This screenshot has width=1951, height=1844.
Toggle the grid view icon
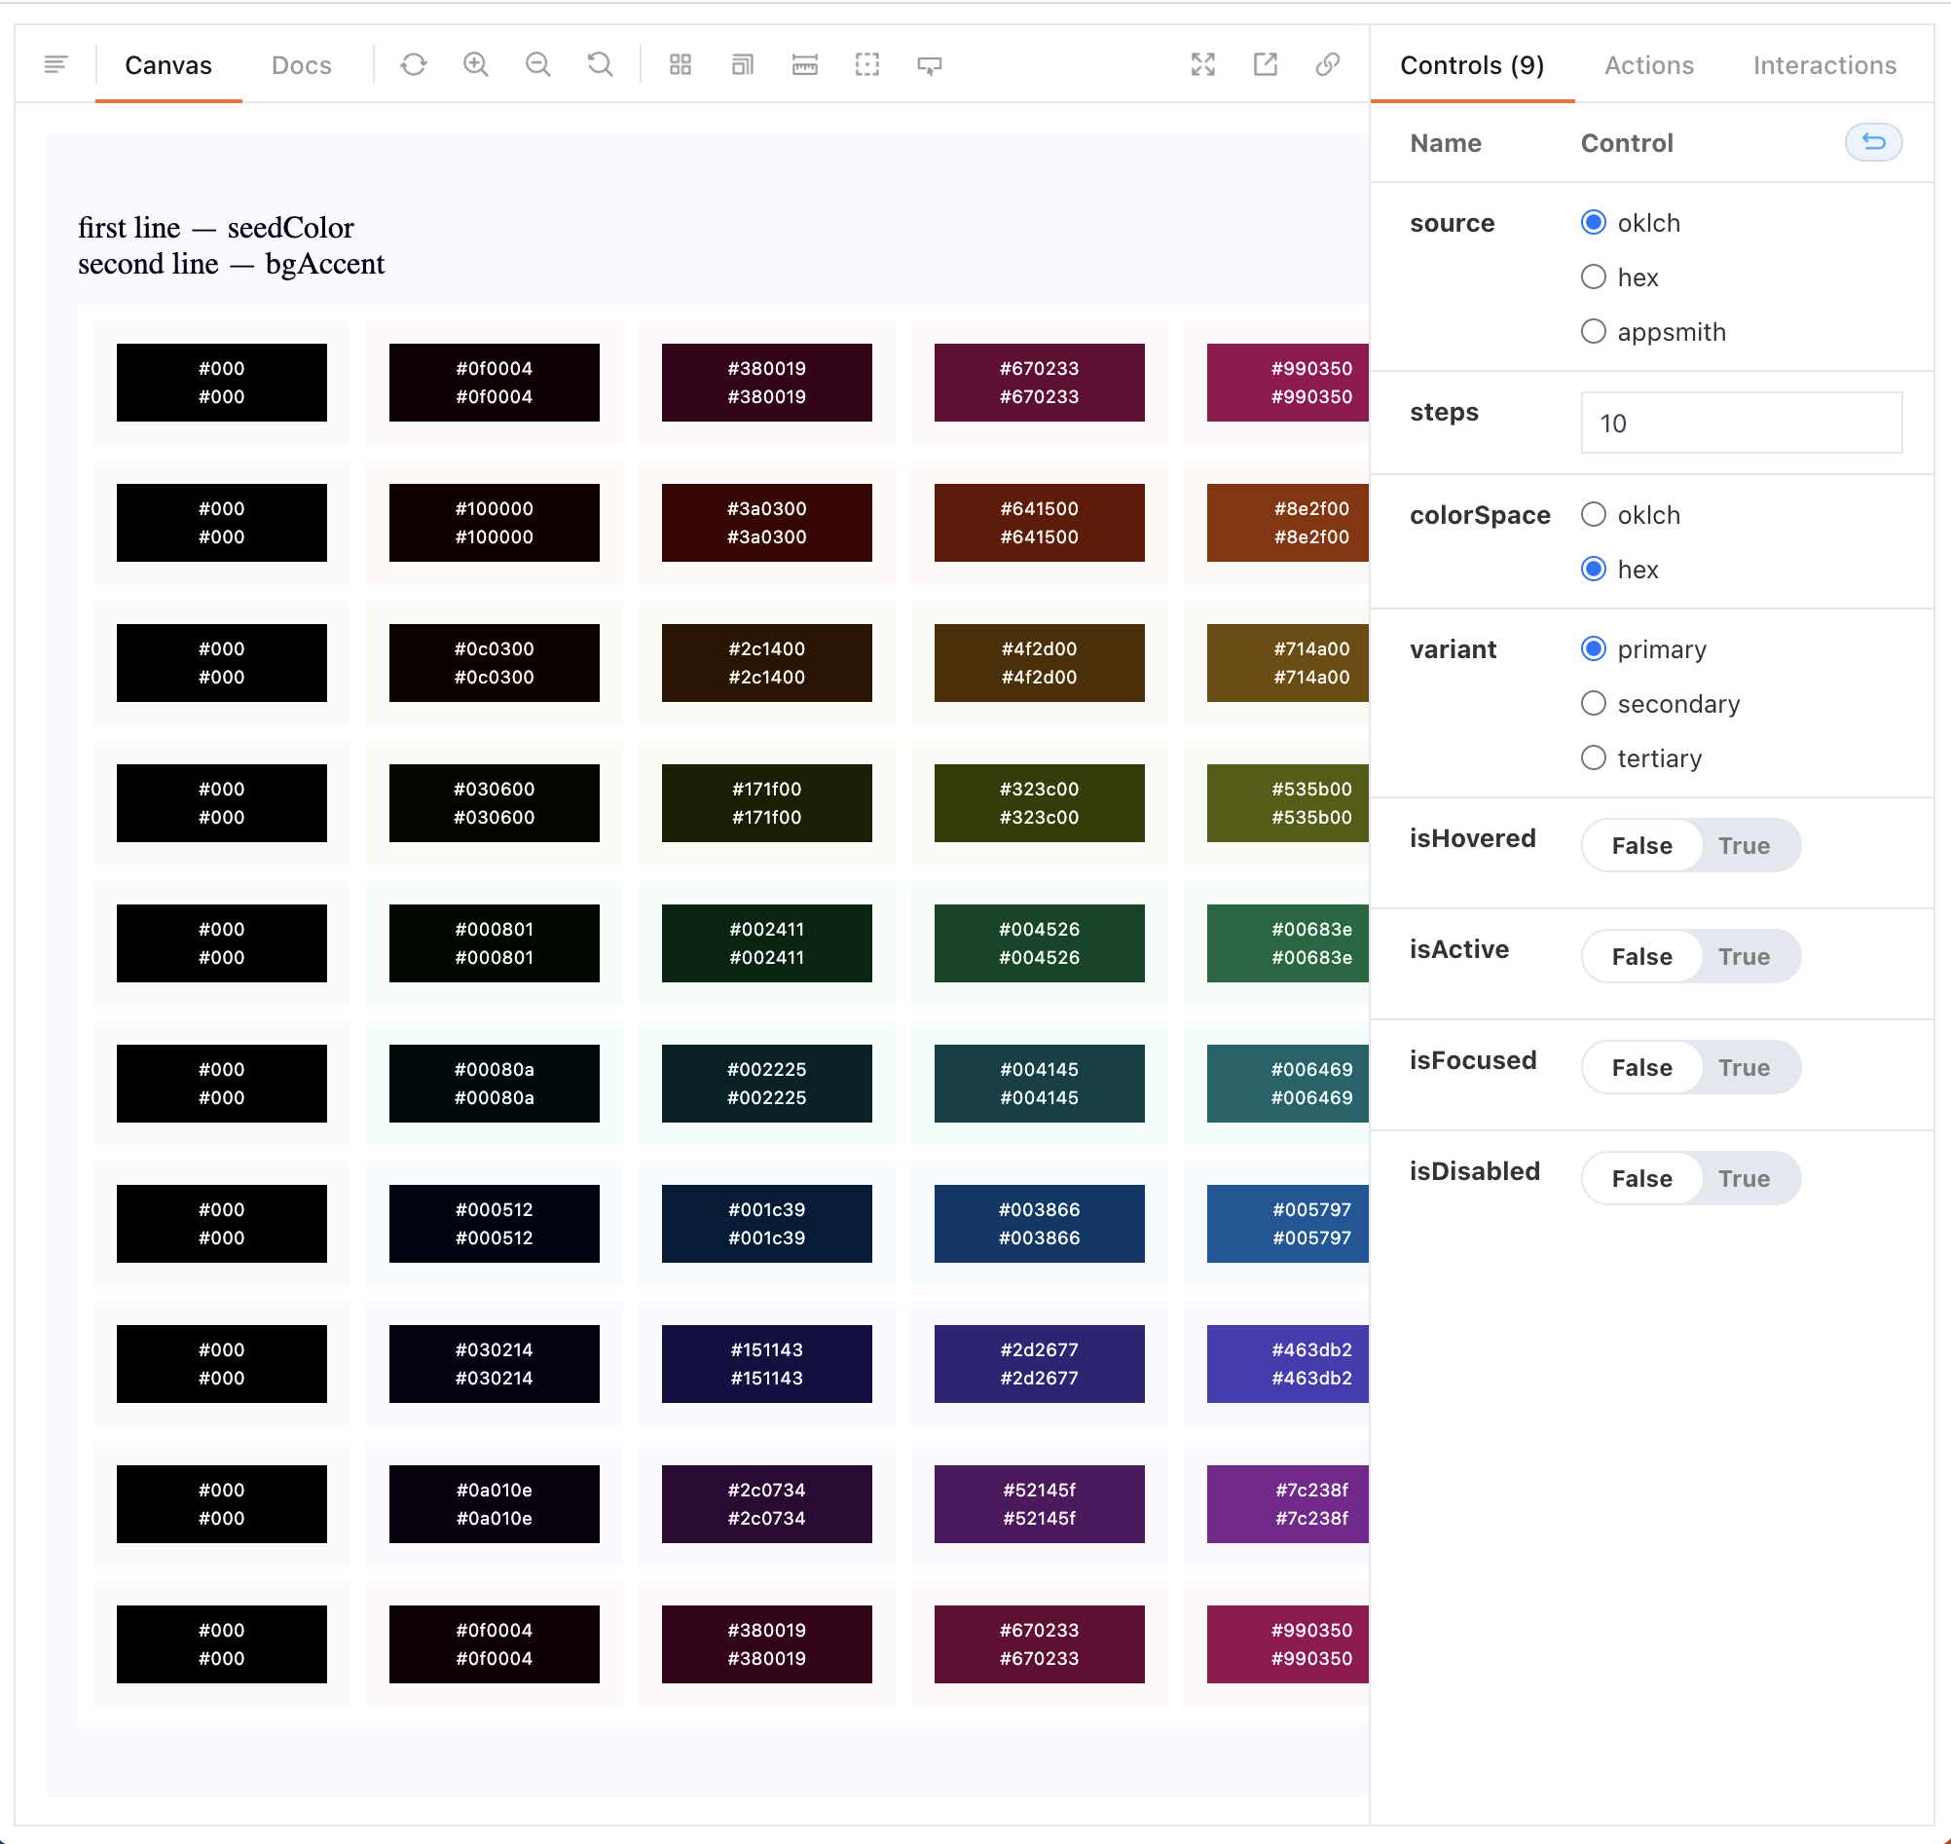[x=681, y=65]
